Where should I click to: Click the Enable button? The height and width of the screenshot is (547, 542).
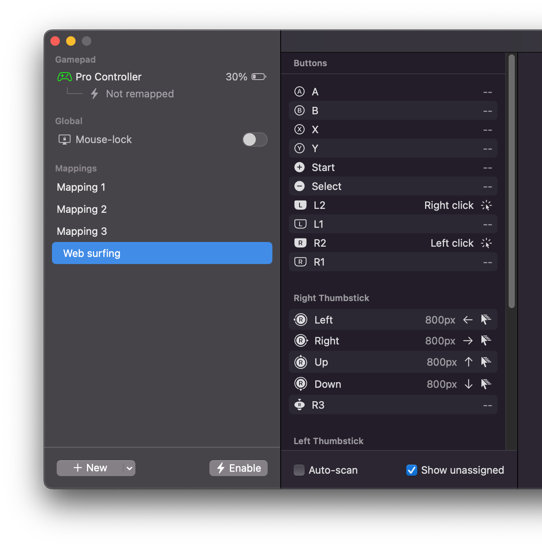click(239, 468)
